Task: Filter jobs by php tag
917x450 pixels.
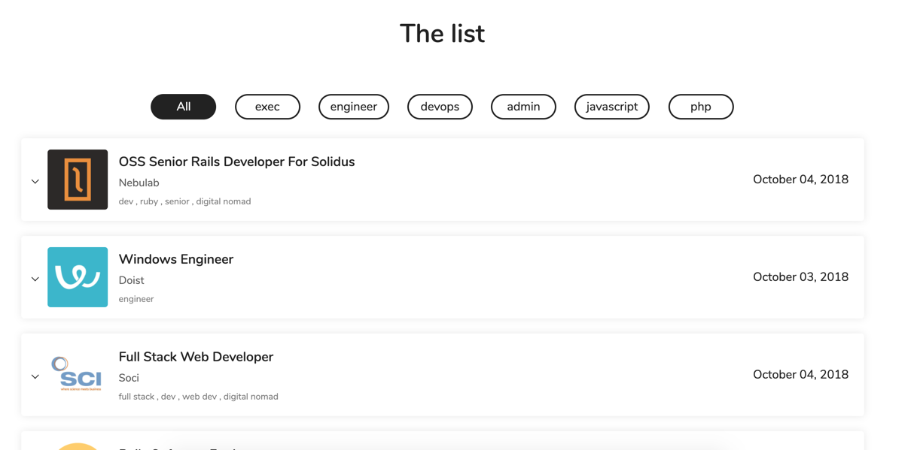Action: (x=701, y=107)
